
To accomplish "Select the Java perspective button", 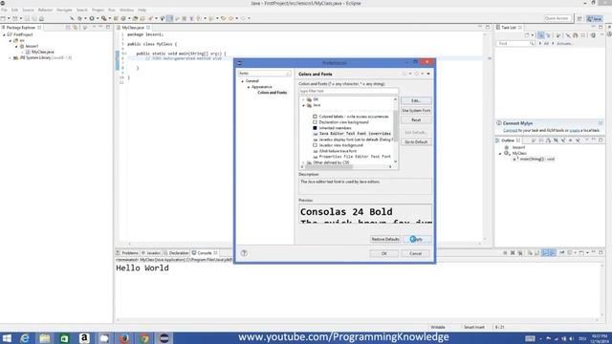I will 595,18.
